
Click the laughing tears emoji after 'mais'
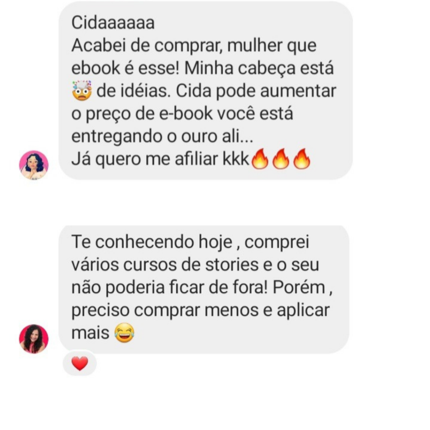click(x=124, y=333)
